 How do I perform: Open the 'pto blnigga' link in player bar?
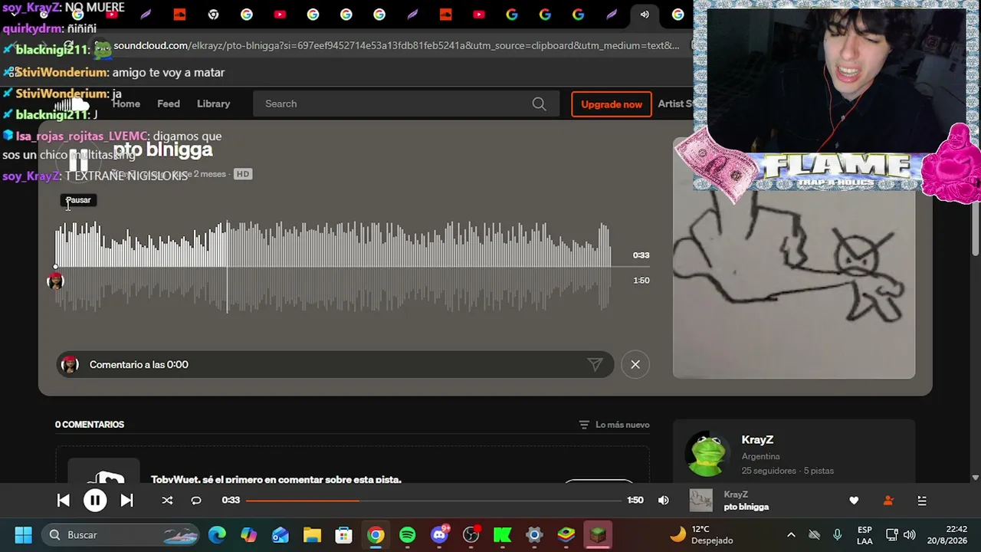coord(746,507)
